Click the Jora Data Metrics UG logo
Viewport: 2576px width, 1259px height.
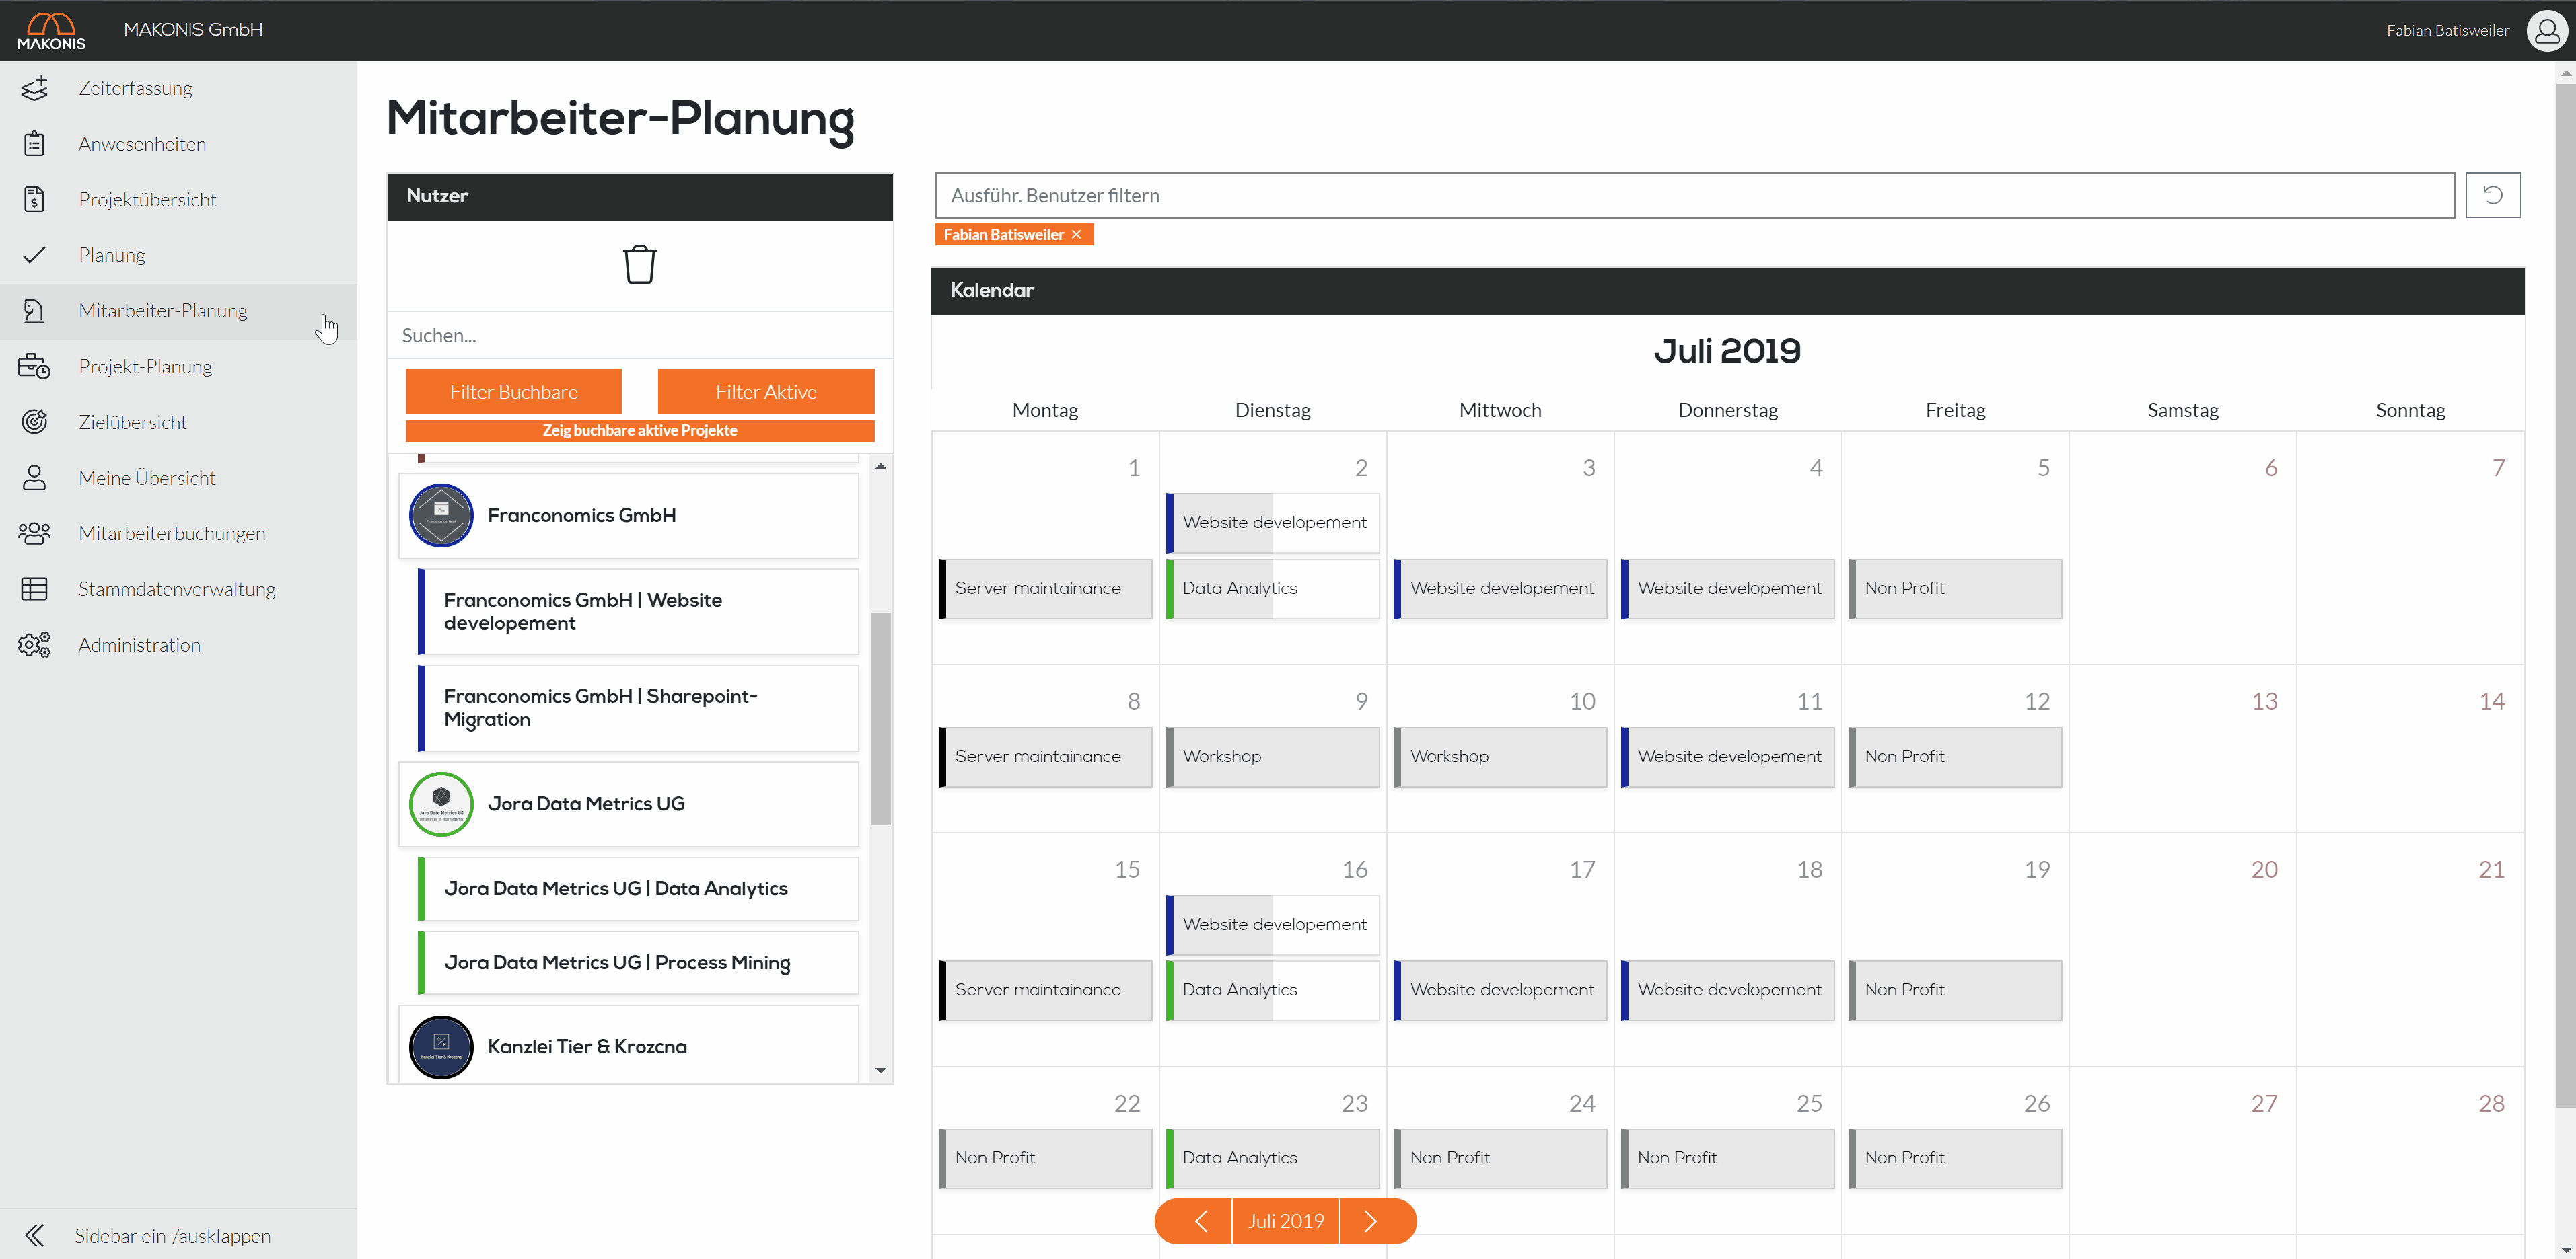coord(441,804)
